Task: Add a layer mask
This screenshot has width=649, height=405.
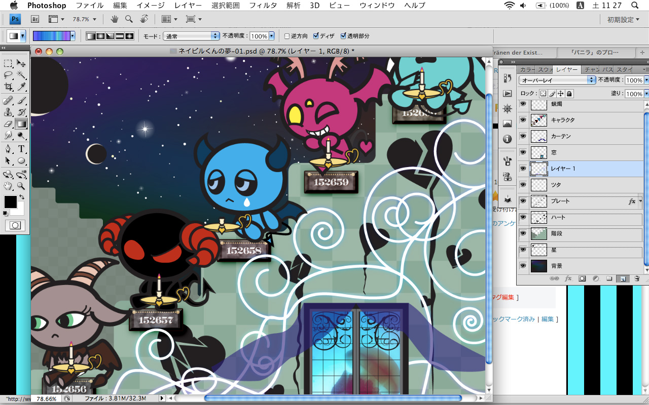Action: coord(582,278)
